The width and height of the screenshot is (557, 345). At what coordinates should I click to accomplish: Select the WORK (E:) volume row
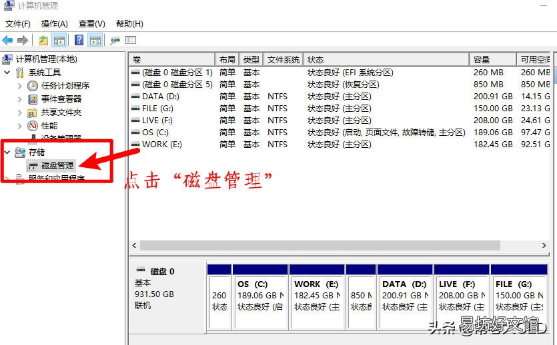(x=340, y=145)
